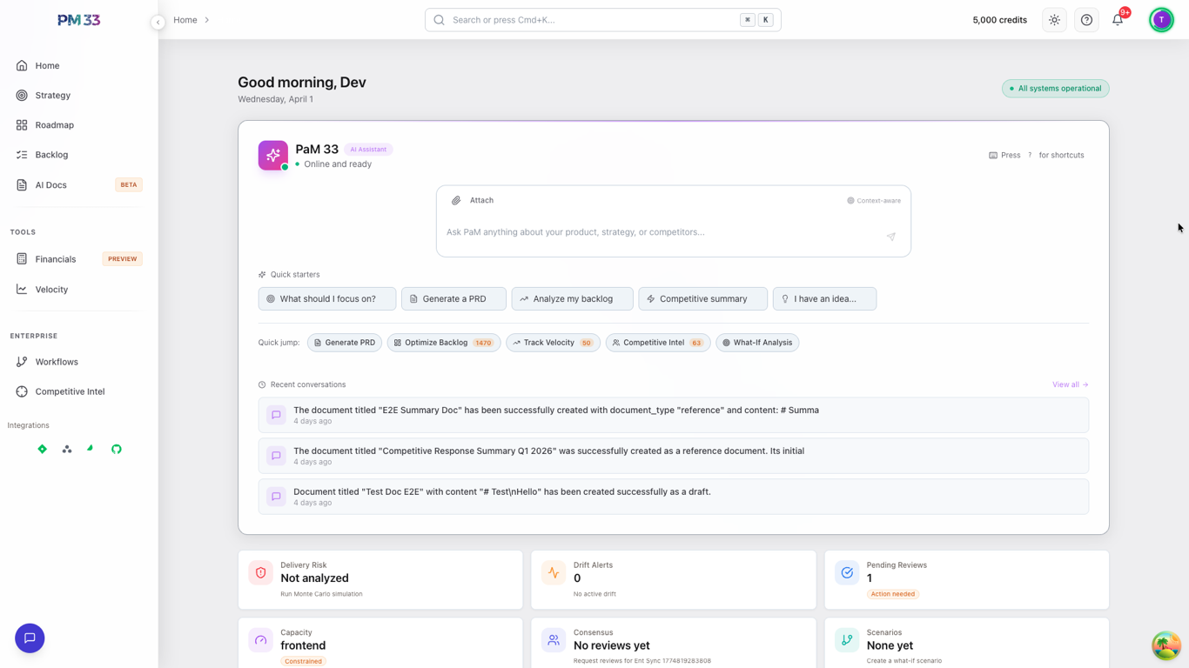
Task: Click the search bar at the top
Action: (602, 20)
